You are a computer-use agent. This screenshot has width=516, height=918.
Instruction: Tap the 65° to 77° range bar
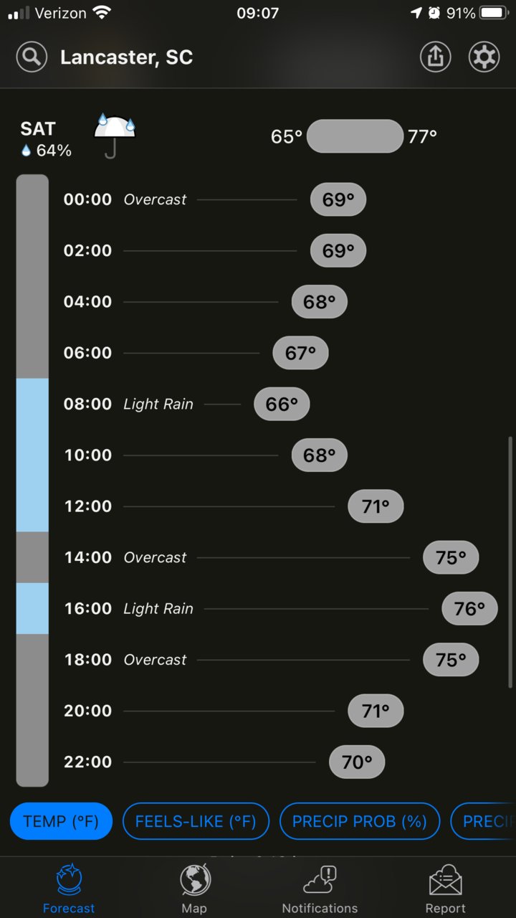coord(355,136)
